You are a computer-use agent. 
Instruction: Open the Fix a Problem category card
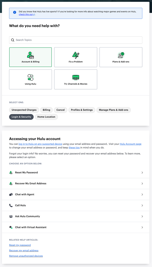tap(76, 57)
